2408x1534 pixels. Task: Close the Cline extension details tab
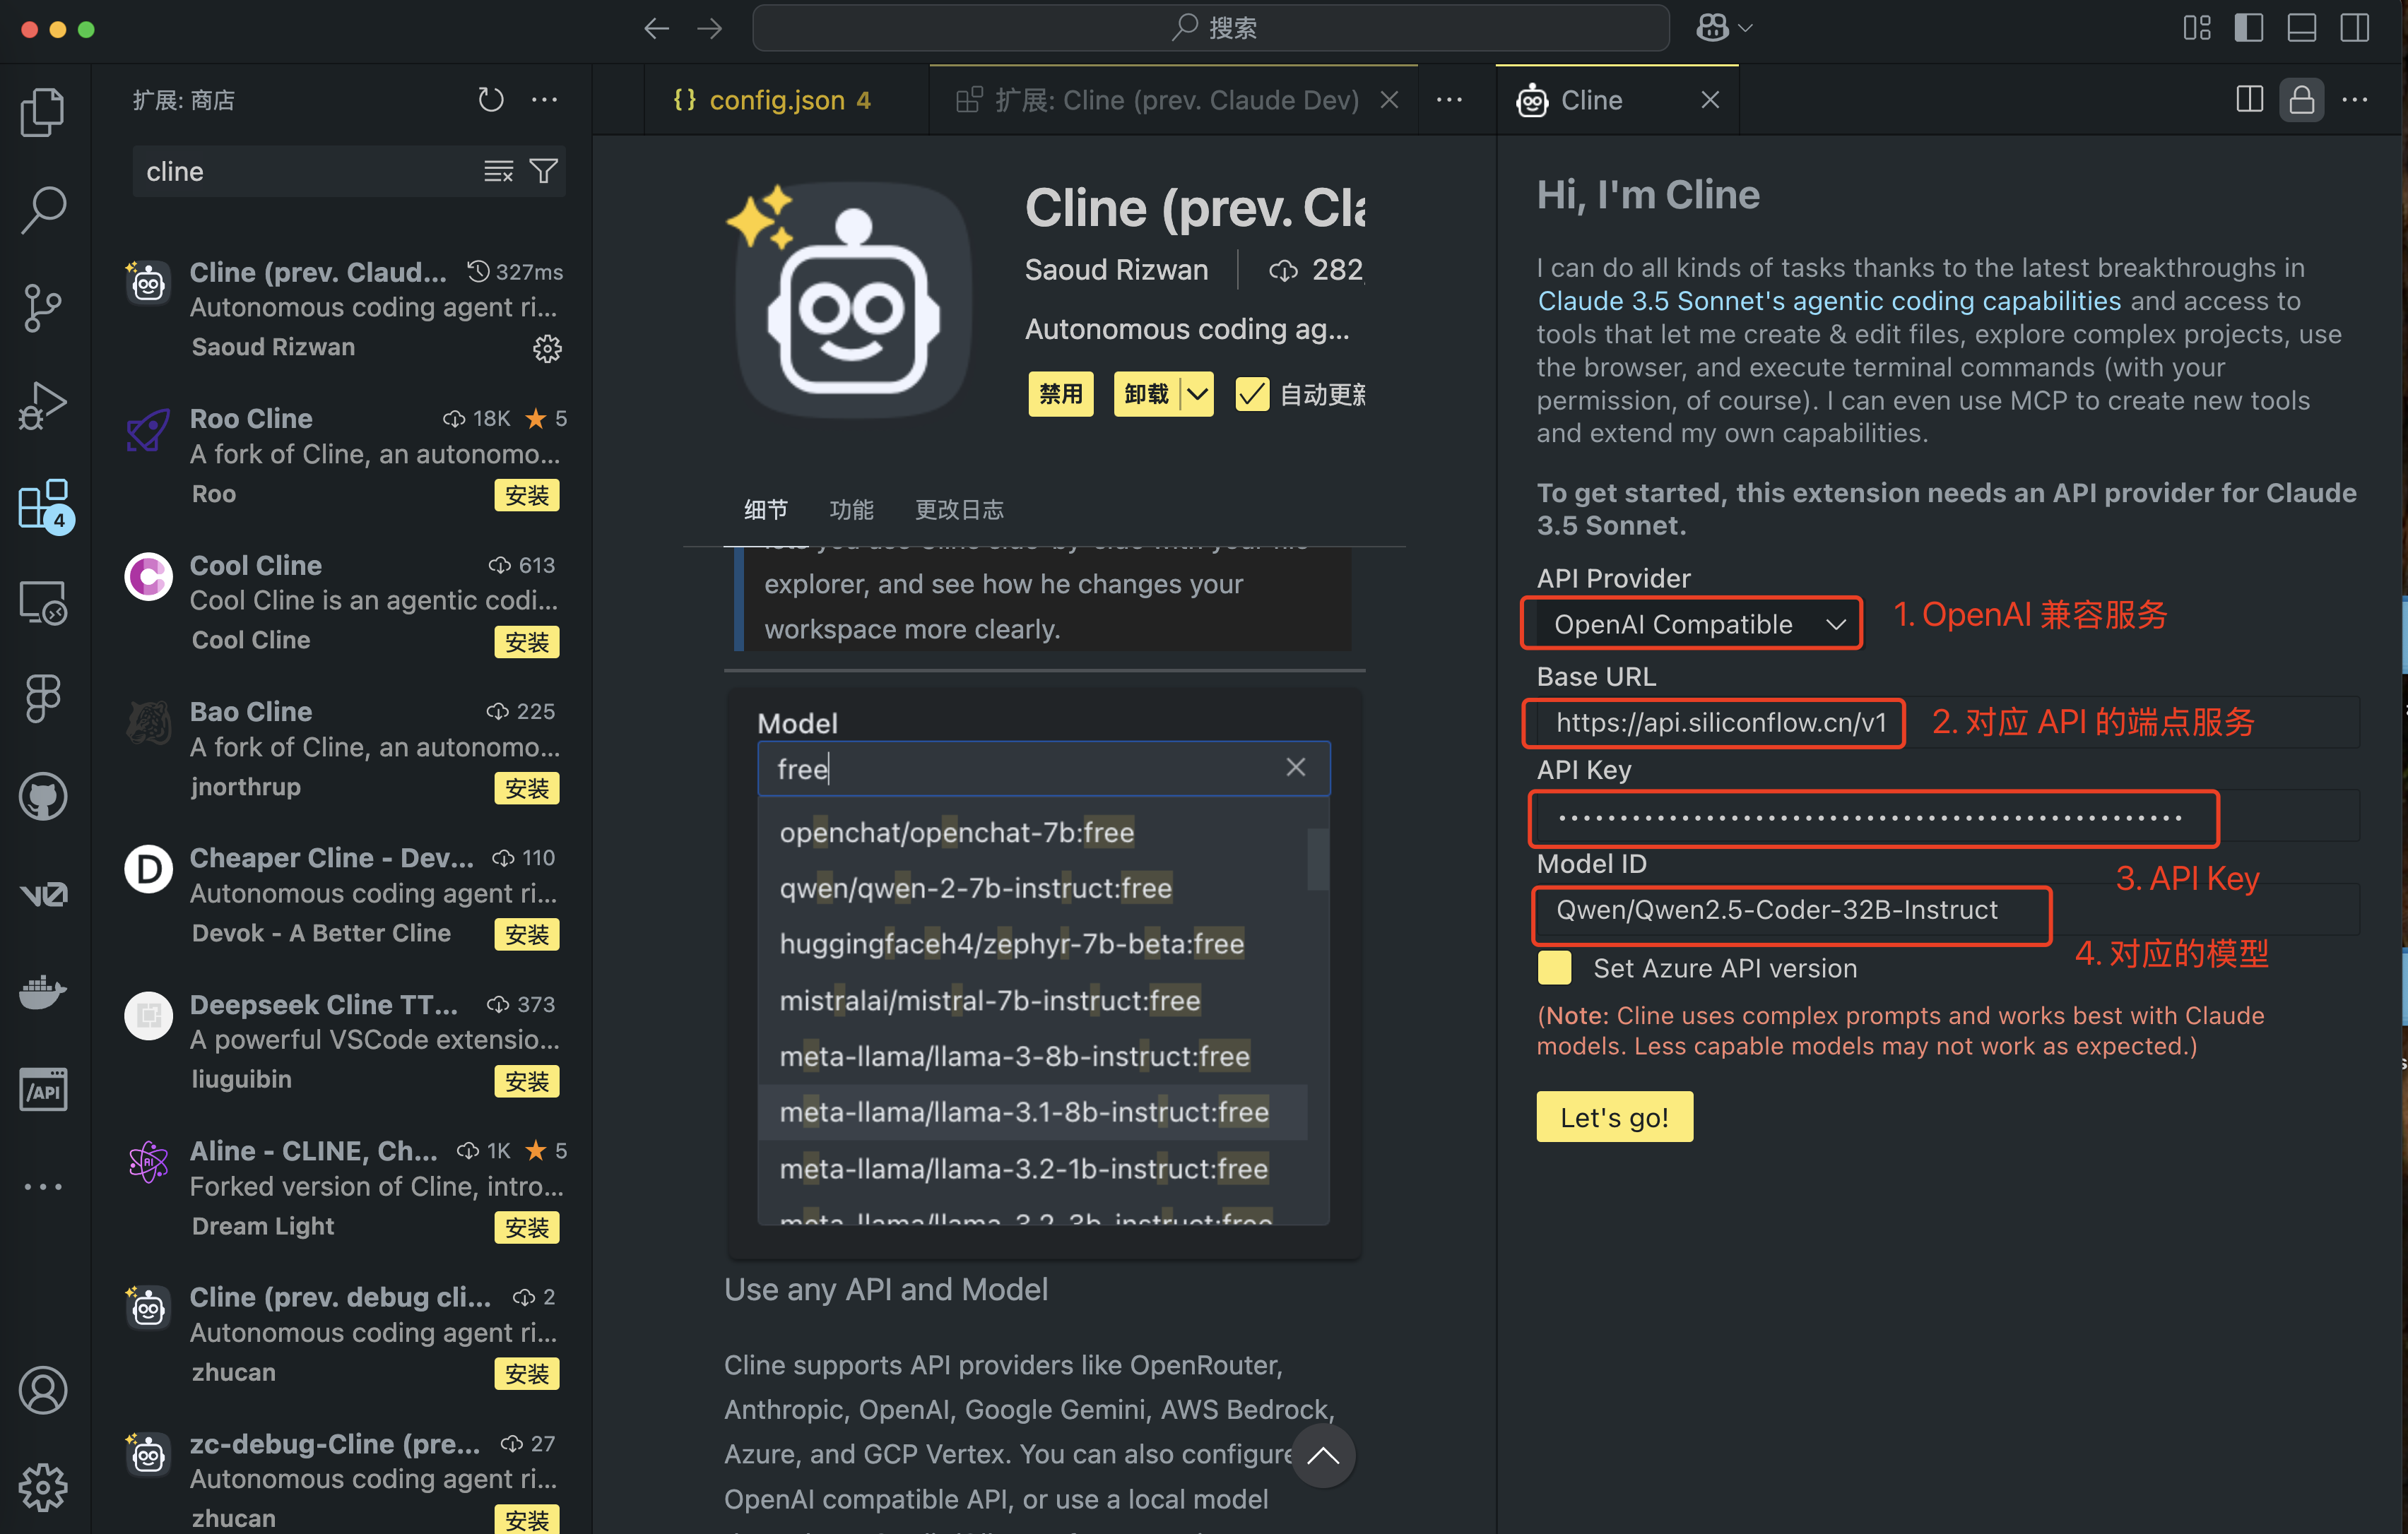pyautogui.click(x=1389, y=99)
